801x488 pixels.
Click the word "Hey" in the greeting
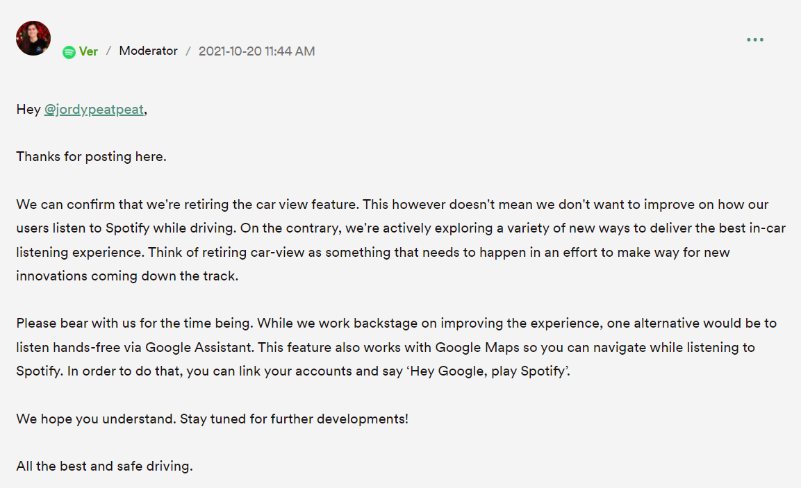click(28, 110)
